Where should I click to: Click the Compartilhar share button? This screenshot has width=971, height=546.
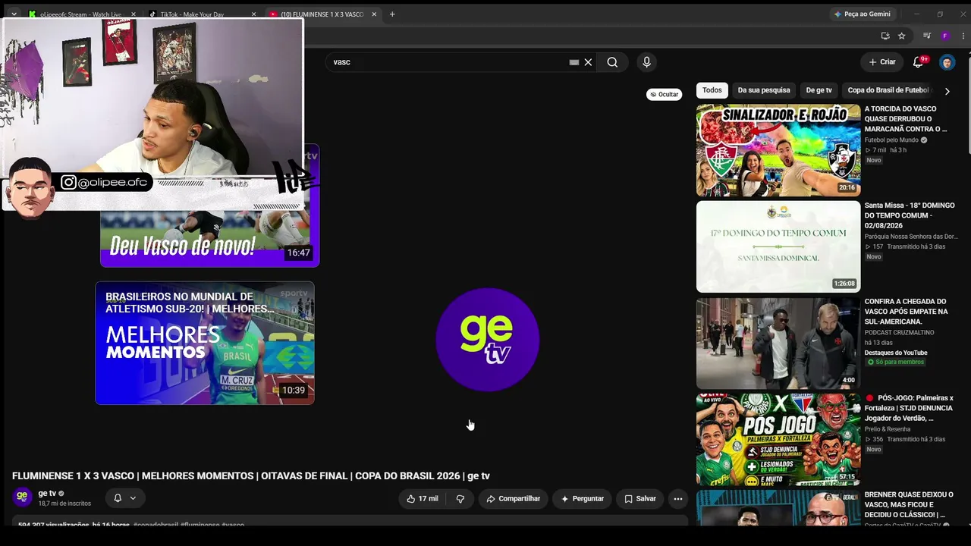pos(514,499)
